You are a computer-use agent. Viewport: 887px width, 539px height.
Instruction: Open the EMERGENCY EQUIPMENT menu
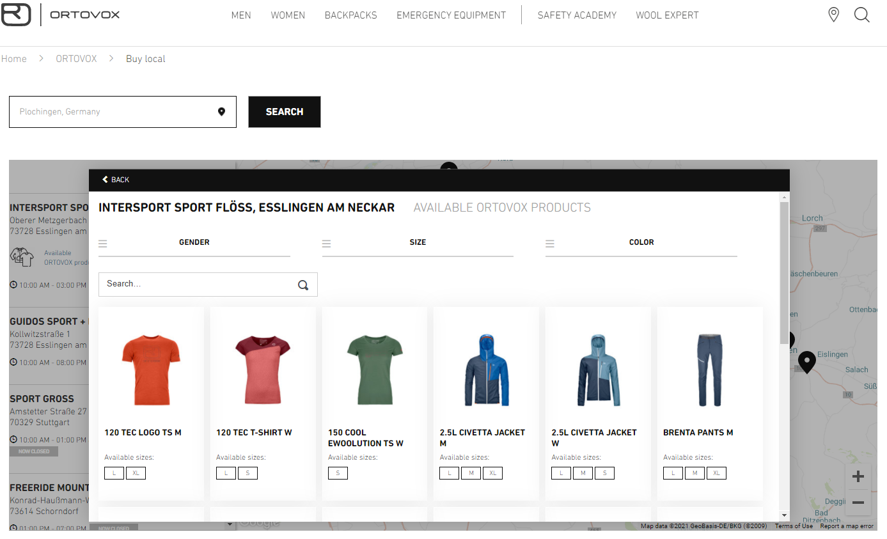451,15
